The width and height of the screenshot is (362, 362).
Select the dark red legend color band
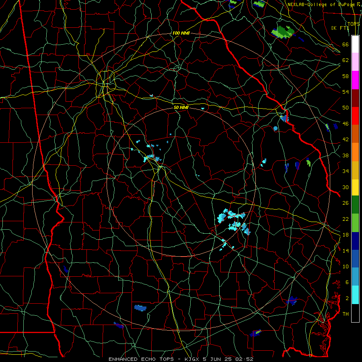(x=355, y=98)
